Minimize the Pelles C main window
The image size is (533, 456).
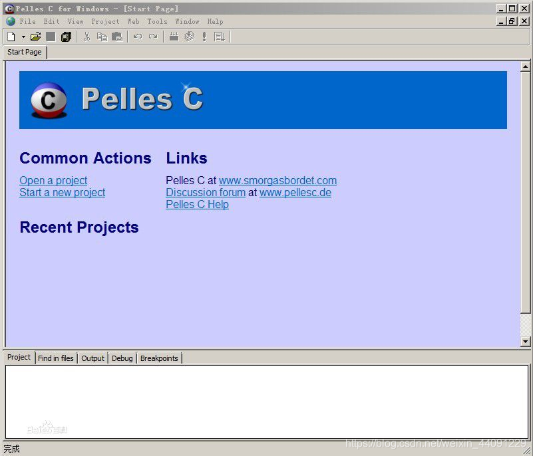tap(500, 9)
